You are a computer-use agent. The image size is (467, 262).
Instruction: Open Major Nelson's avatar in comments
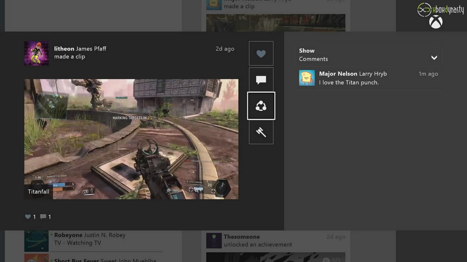(x=307, y=78)
